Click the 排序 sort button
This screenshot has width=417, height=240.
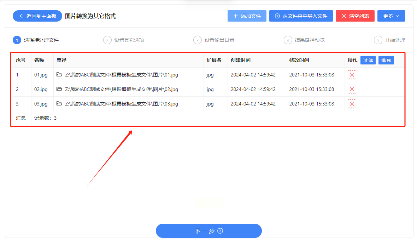pyautogui.click(x=386, y=60)
